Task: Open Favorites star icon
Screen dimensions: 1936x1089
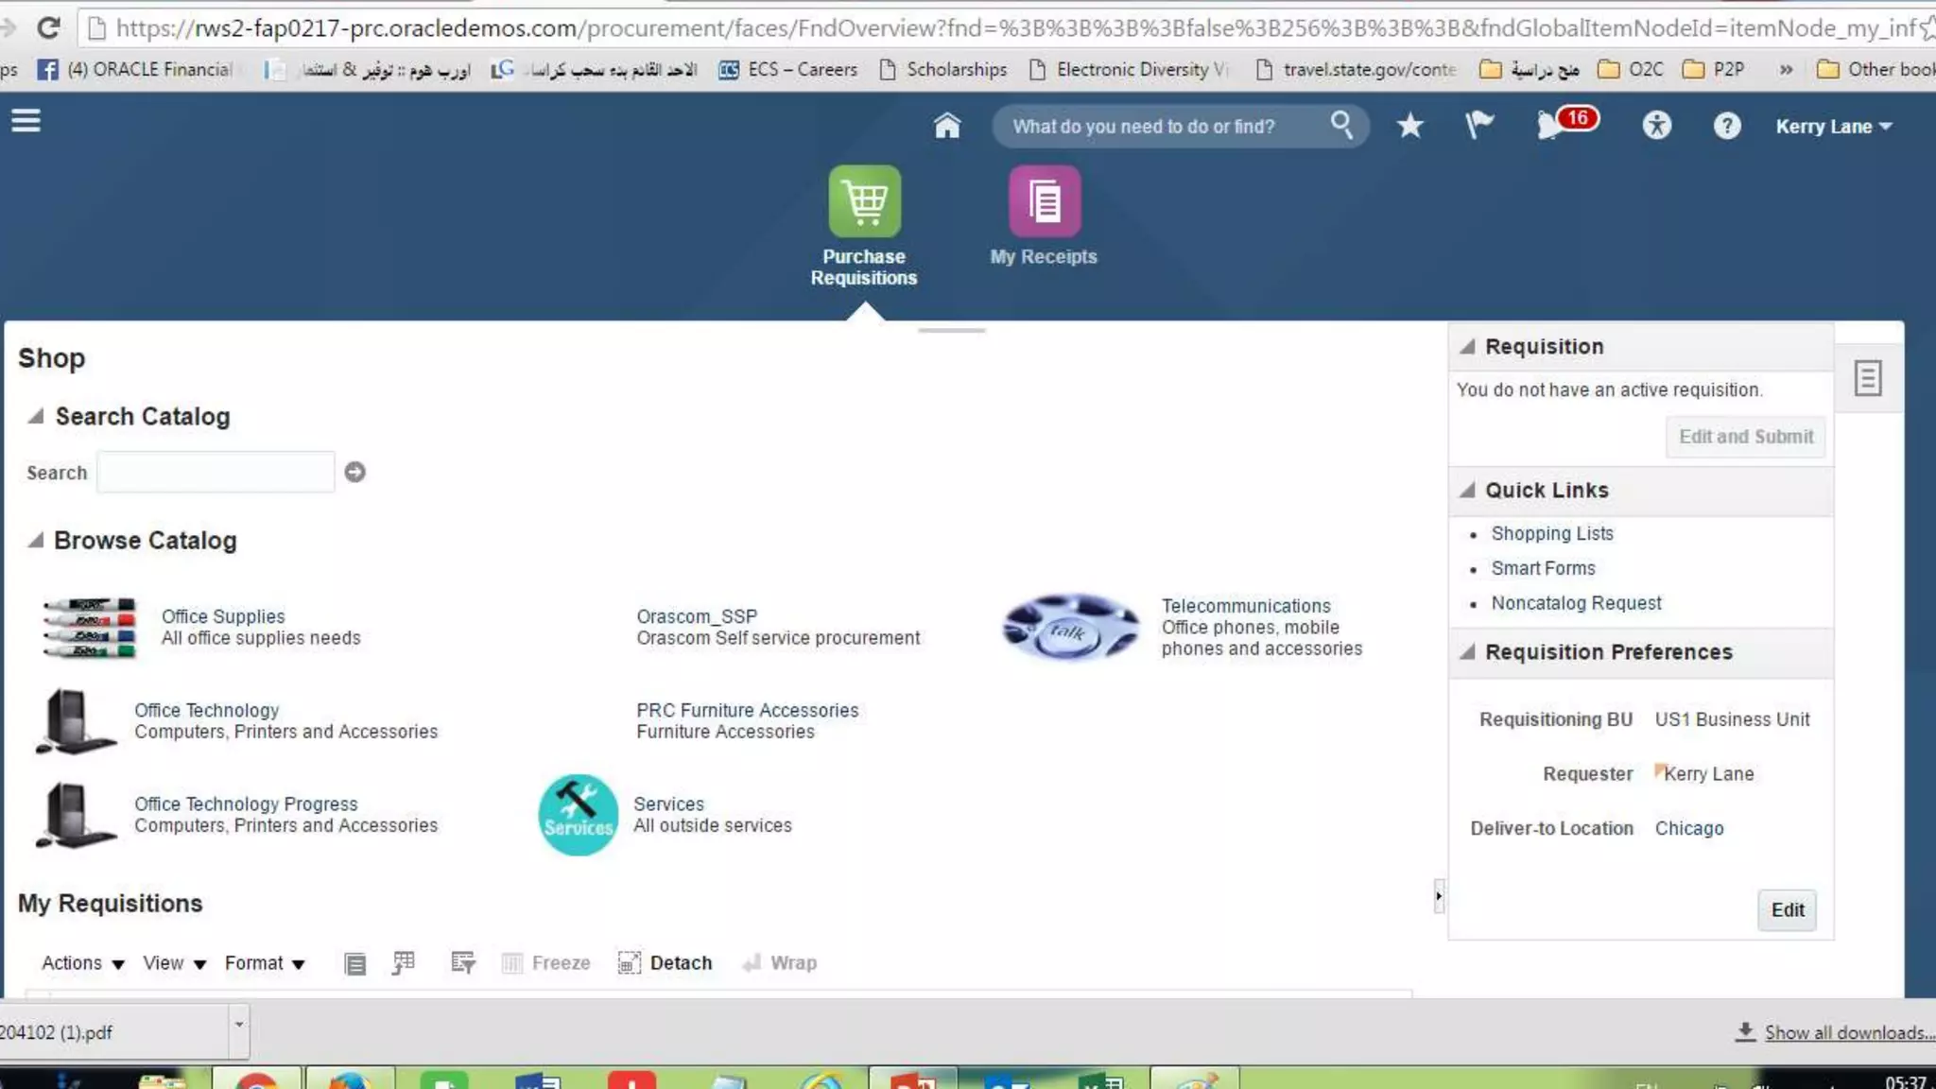Action: 1409,125
